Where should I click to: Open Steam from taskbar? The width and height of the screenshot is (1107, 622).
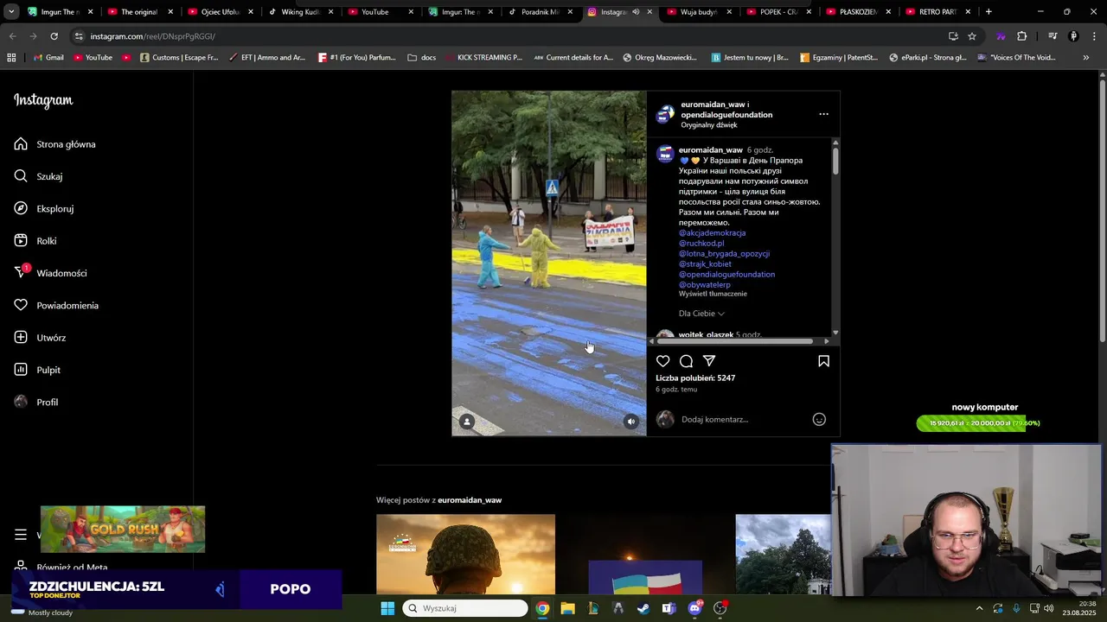[643, 608]
